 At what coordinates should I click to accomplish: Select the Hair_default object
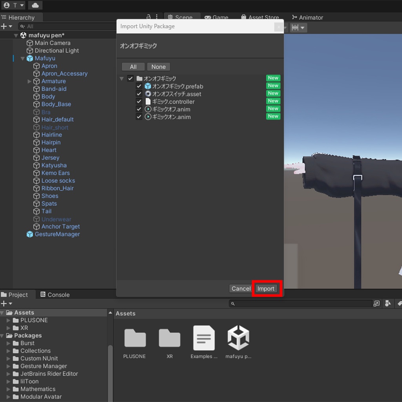(x=57, y=119)
